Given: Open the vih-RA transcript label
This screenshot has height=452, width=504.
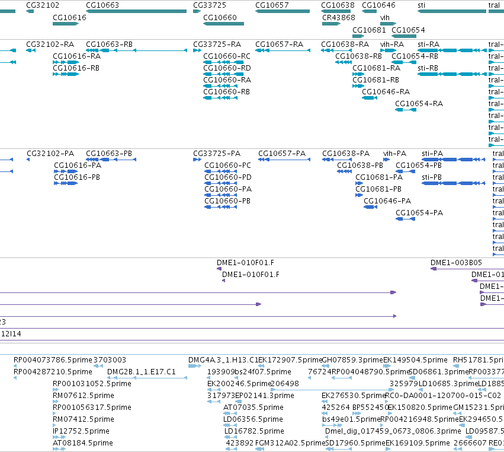Looking at the screenshot, I should coord(392,44).
